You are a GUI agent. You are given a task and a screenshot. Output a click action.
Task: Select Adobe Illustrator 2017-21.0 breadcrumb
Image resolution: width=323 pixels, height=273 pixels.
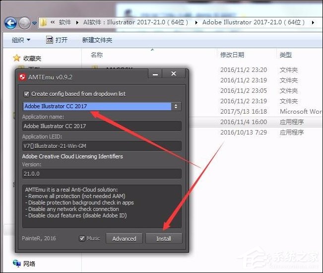254,22
